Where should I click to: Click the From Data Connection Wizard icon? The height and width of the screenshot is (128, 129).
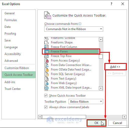[47, 65]
